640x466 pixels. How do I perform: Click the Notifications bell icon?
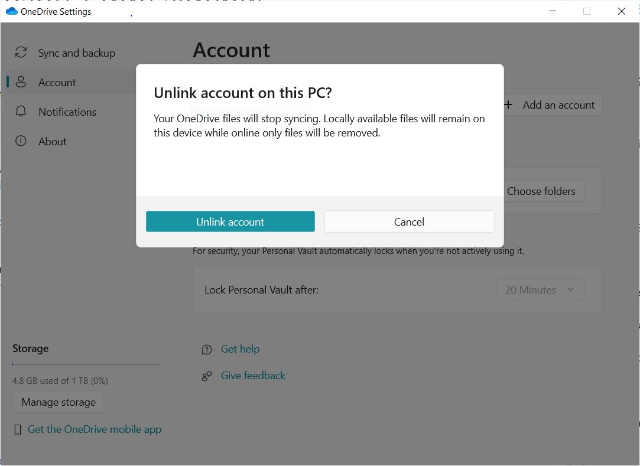[x=21, y=112]
